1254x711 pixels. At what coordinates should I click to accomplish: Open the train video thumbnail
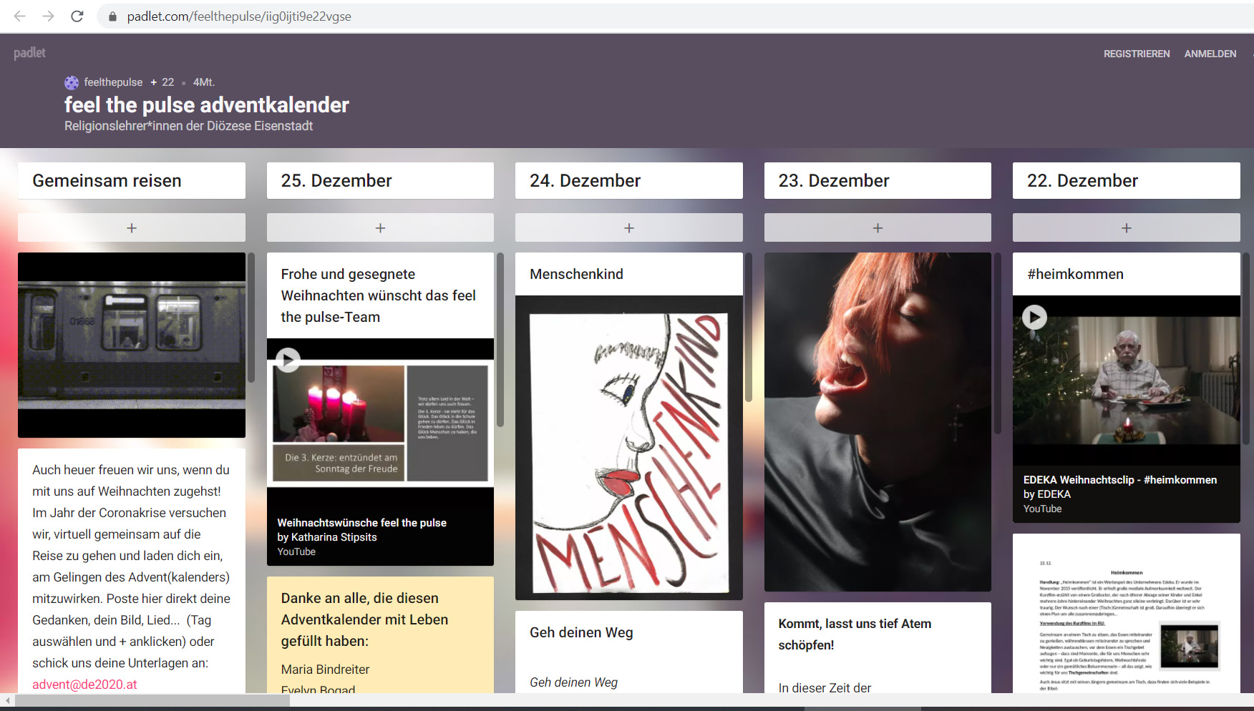click(131, 345)
